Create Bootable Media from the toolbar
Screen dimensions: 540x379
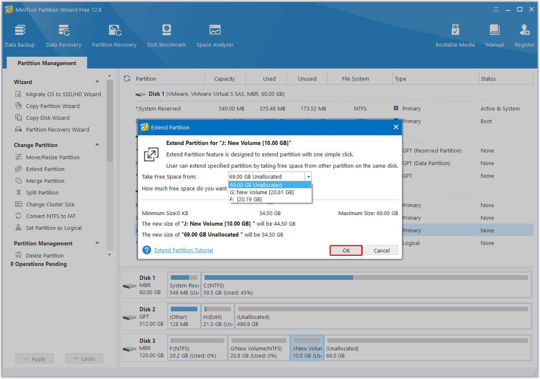click(x=455, y=36)
